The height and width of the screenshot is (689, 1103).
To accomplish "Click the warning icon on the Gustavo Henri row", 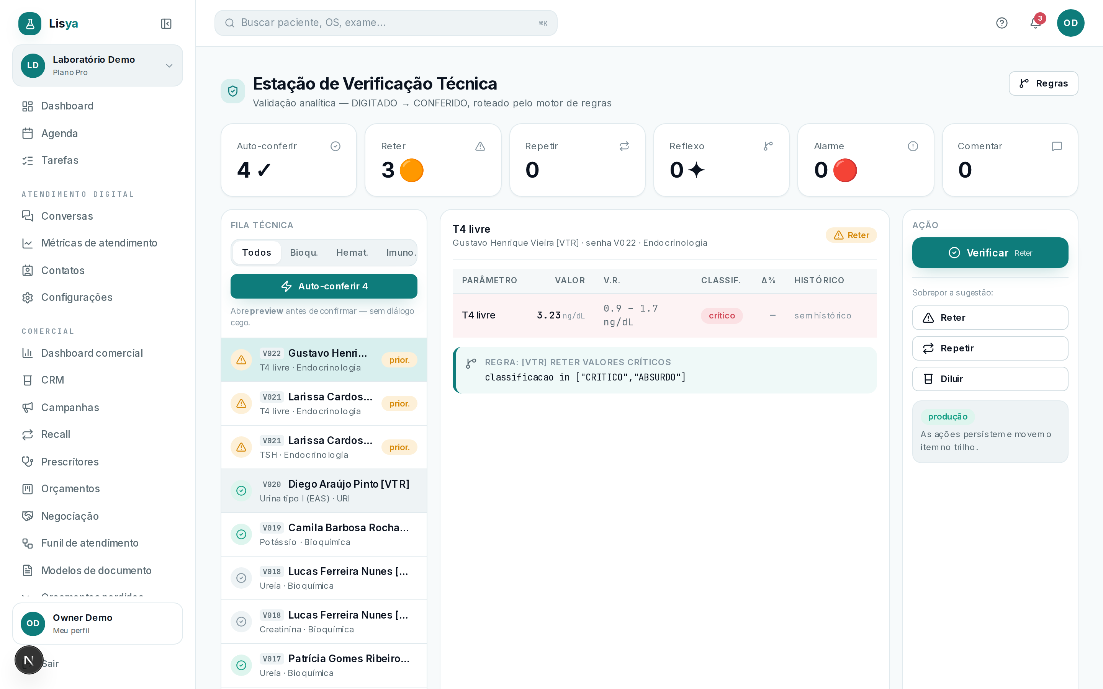I will coord(241,360).
